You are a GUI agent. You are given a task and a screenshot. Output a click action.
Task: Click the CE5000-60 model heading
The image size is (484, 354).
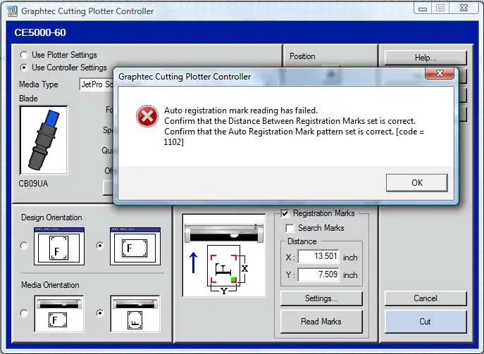coord(40,32)
